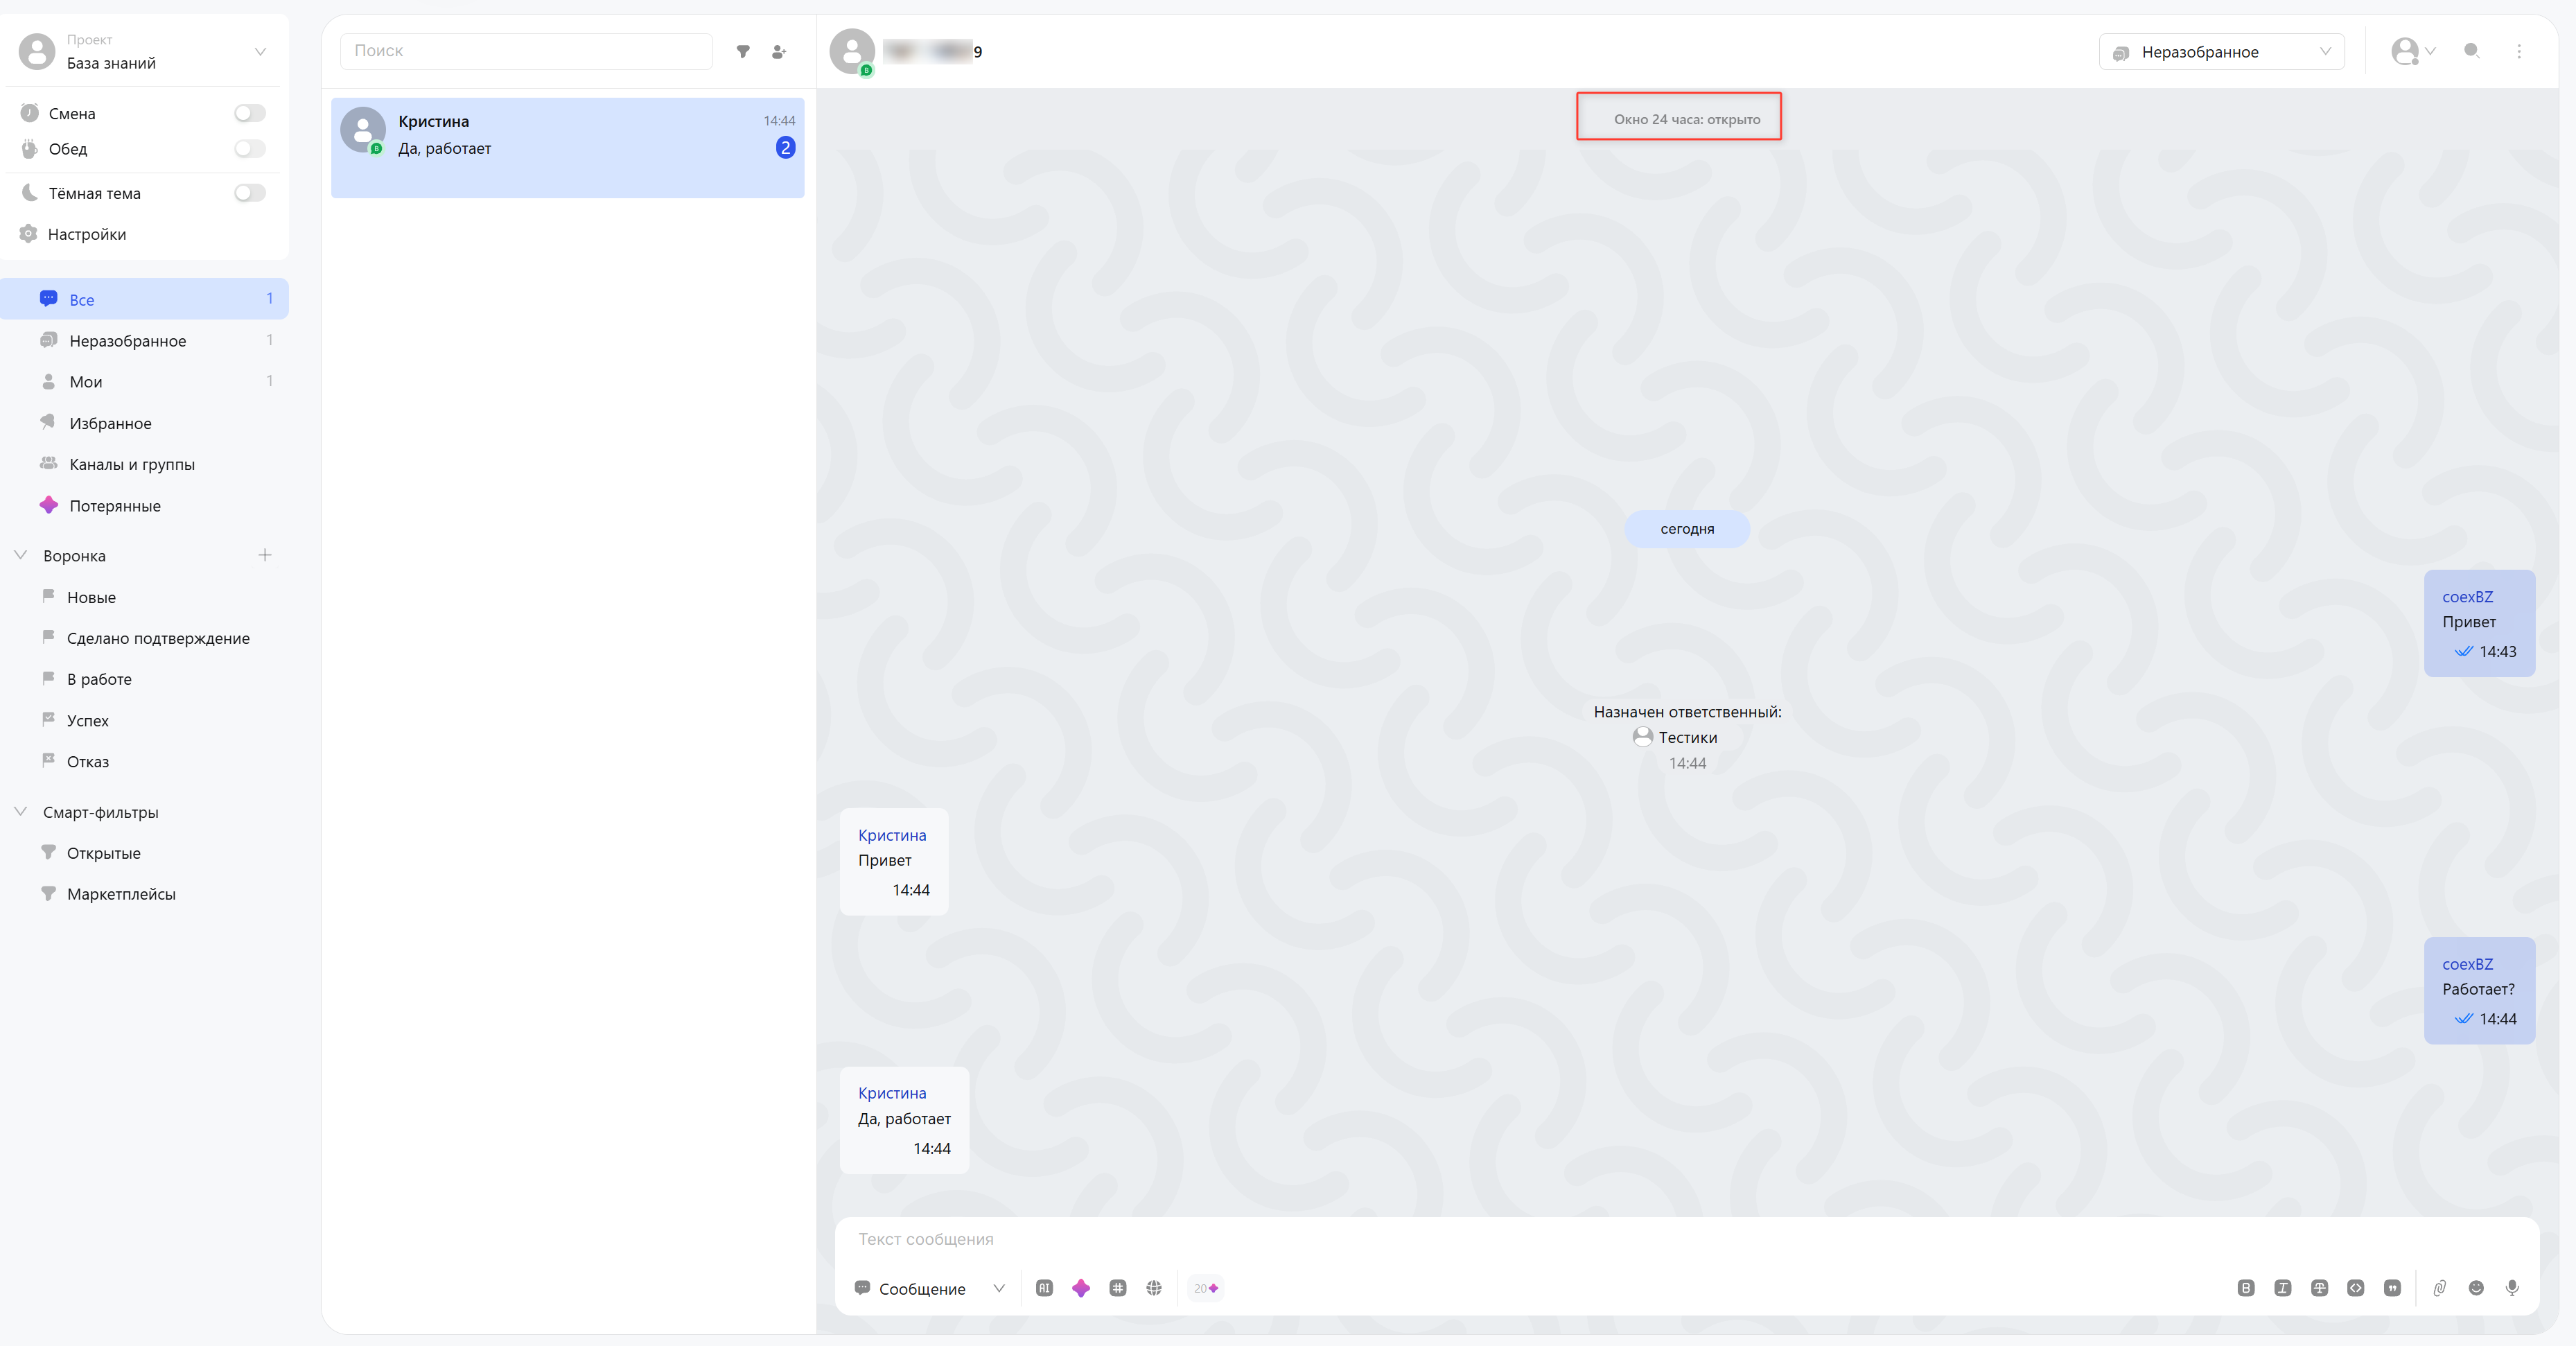Attach a file with paperclip icon
The image size is (2576, 1346).
click(2439, 1288)
